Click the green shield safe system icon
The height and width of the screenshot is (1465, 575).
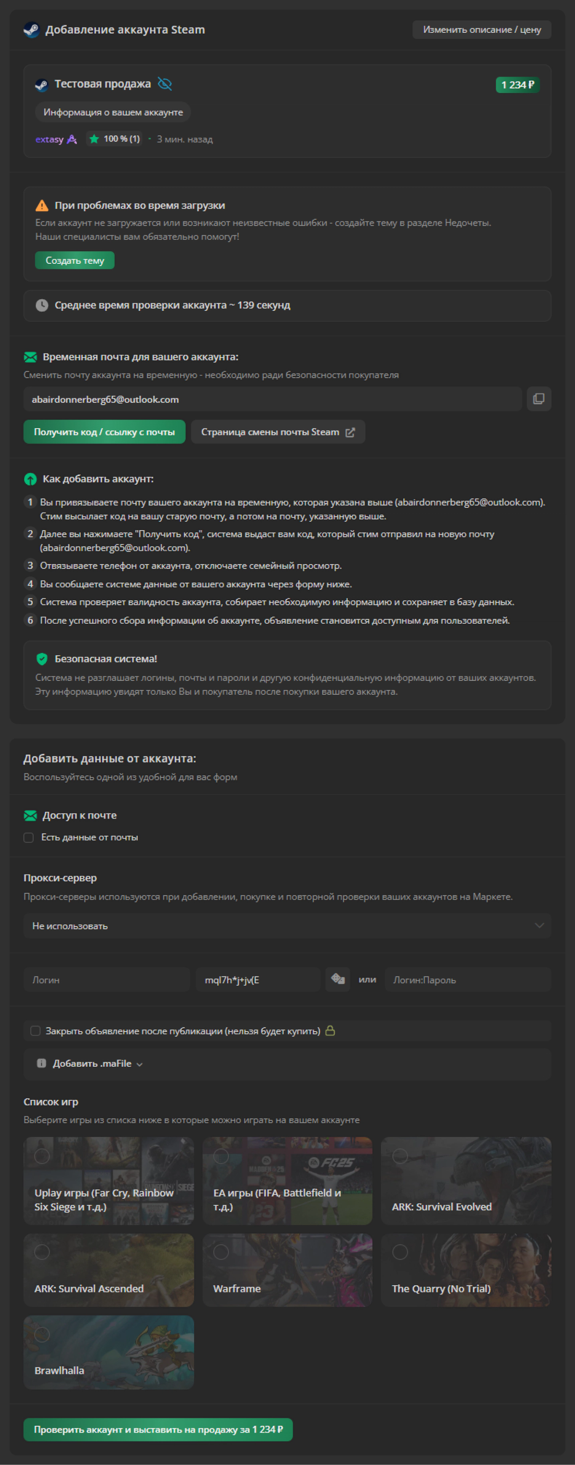(42, 658)
